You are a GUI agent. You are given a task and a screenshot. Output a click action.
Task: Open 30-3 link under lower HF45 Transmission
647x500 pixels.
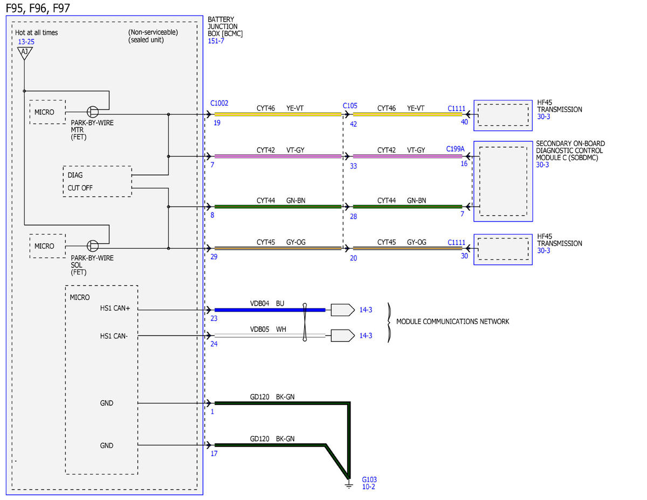pos(543,251)
